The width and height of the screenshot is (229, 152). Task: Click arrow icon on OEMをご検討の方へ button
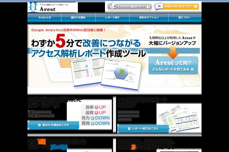click(x=148, y=7)
